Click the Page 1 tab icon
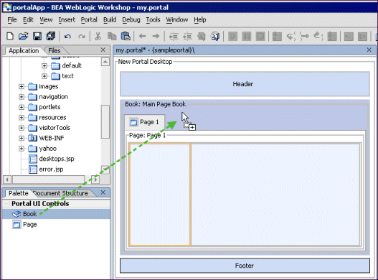The width and height of the screenshot is (378, 280). pyautogui.click(x=133, y=122)
